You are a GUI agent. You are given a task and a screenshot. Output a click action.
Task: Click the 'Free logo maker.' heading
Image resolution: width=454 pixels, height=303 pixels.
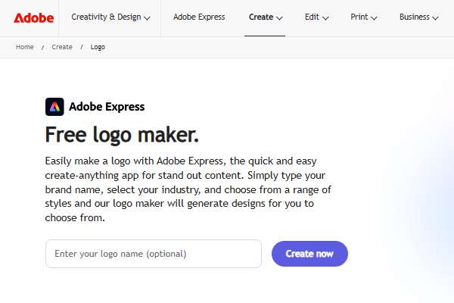[x=122, y=135]
